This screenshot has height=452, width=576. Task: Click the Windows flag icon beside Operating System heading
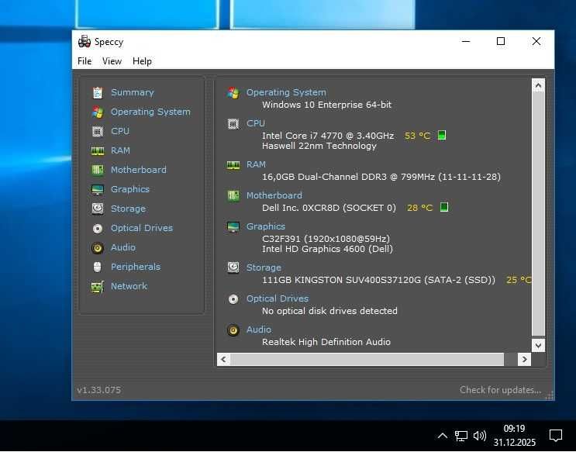click(233, 93)
